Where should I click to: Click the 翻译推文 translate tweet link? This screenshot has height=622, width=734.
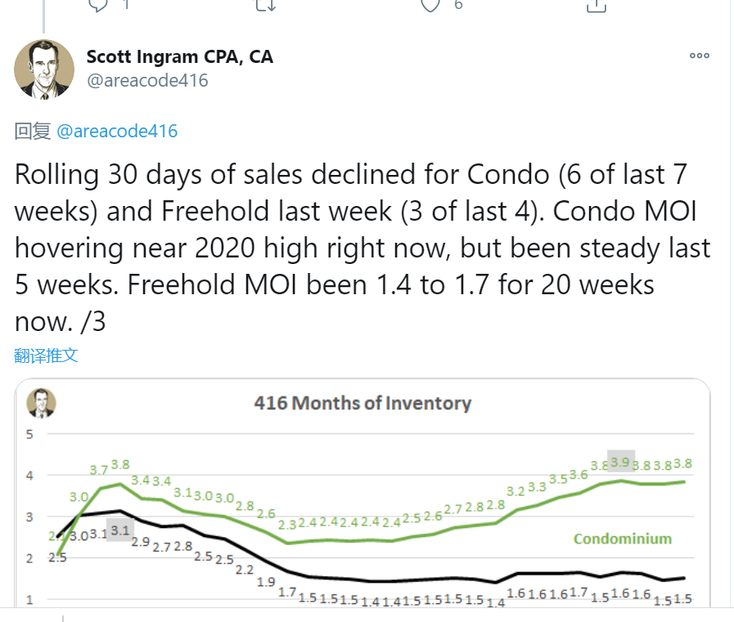click(x=46, y=356)
